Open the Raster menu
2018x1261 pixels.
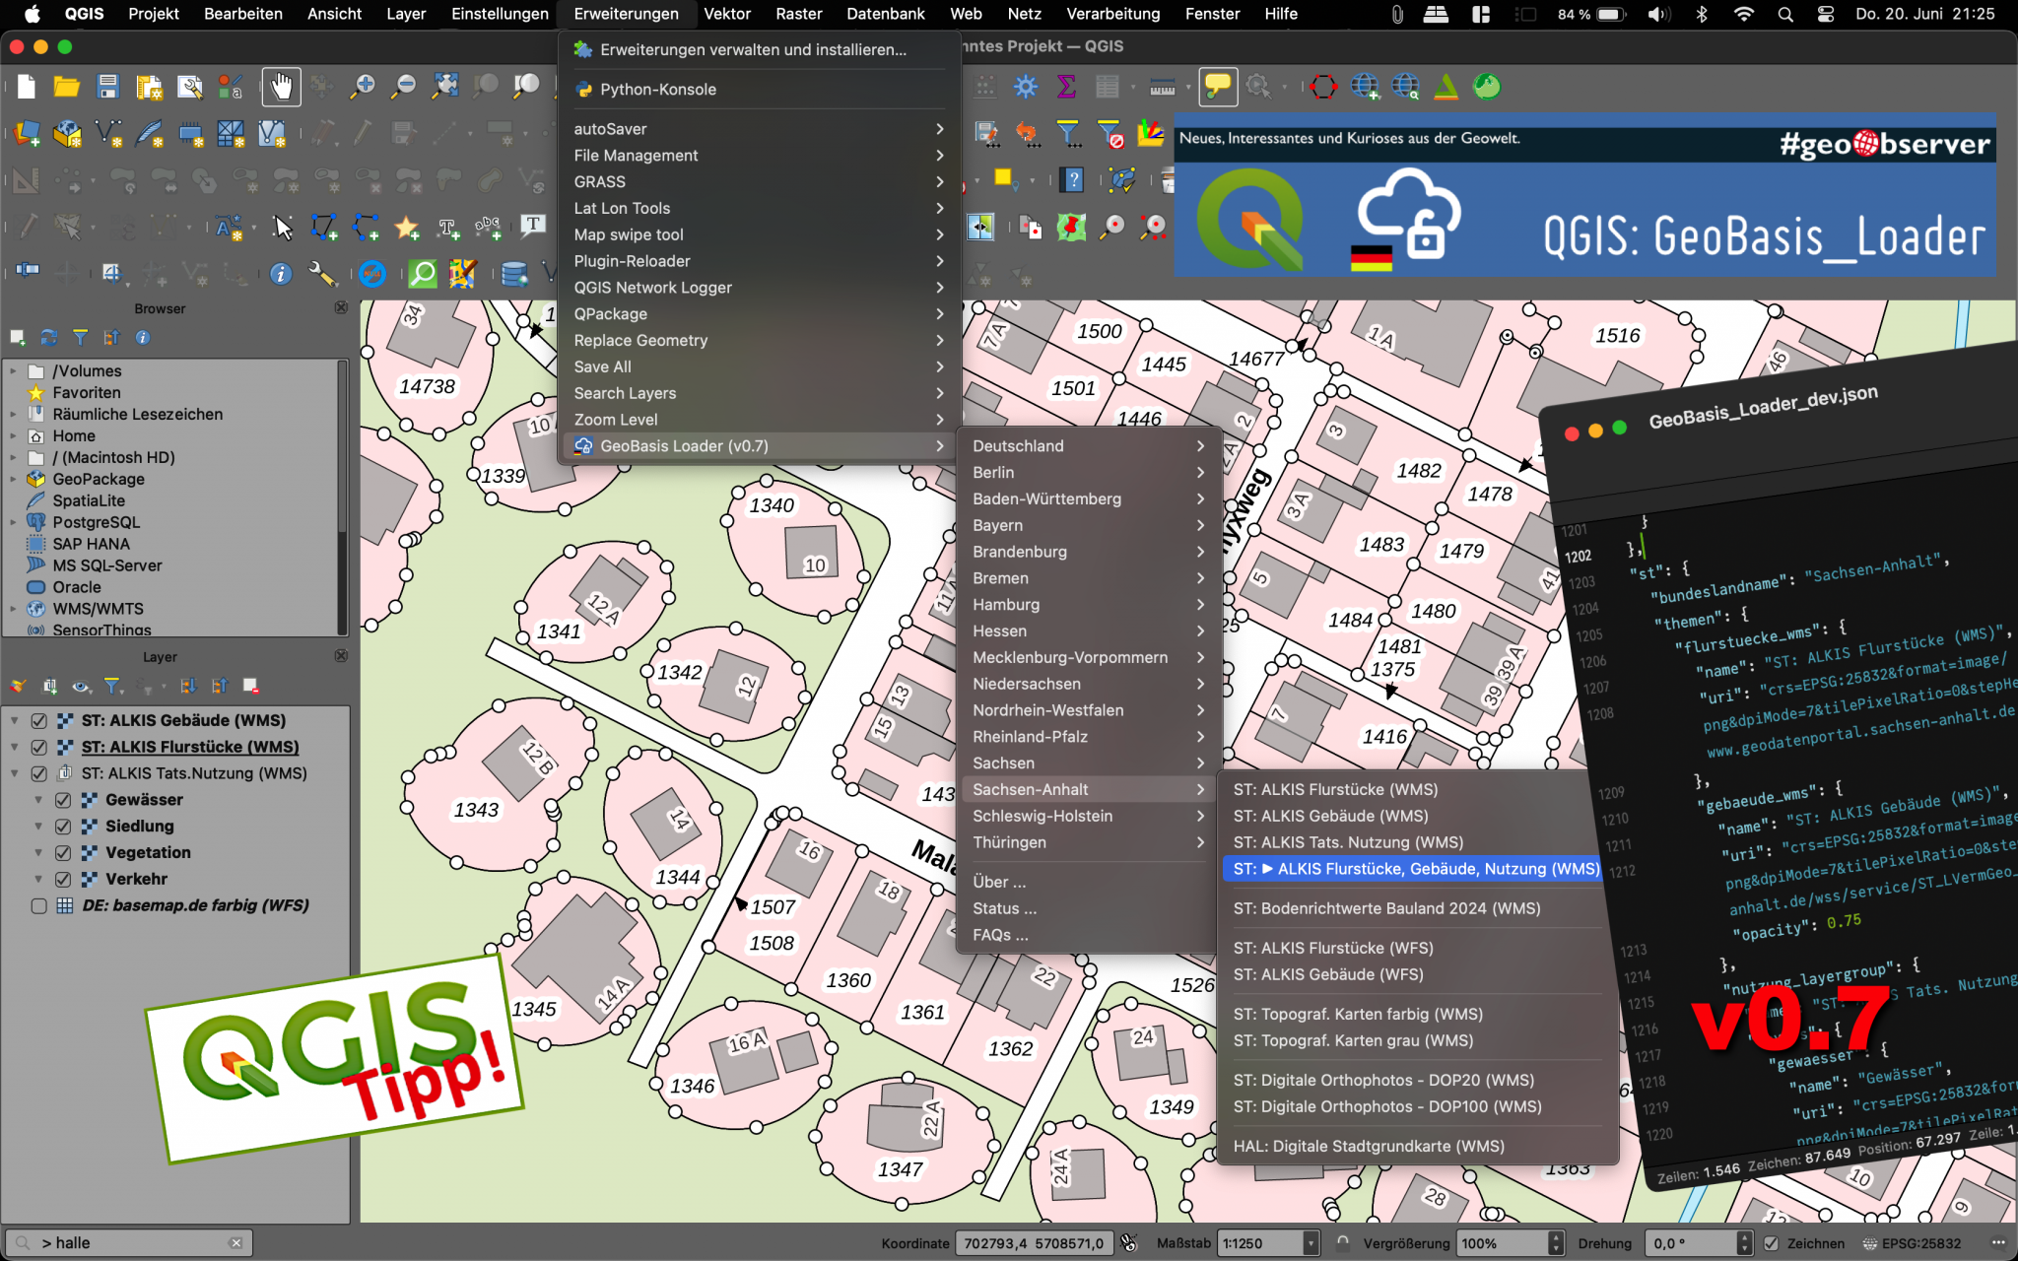(x=798, y=14)
